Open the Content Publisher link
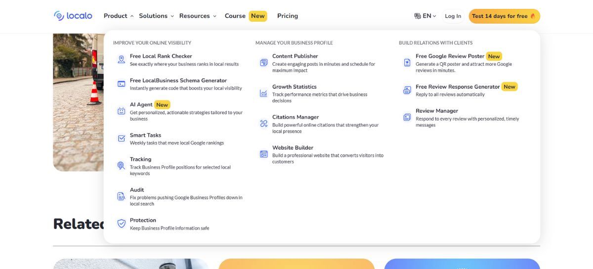 295,56
